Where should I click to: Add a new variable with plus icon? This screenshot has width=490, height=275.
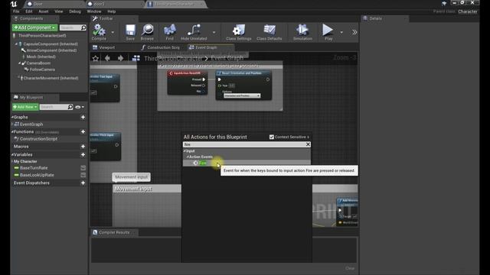coord(83,154)
